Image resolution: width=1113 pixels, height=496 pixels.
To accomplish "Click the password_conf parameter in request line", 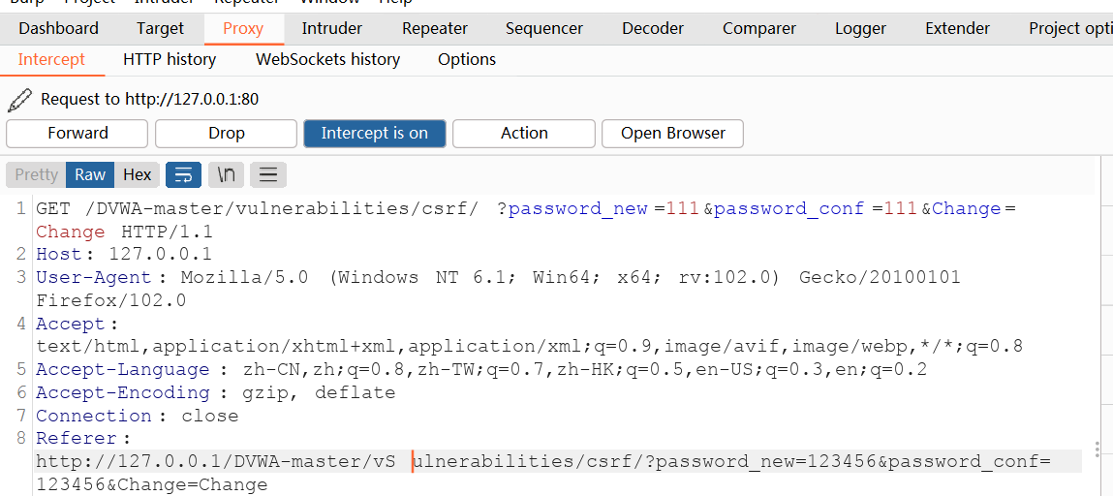I will (x=788, y=208).
